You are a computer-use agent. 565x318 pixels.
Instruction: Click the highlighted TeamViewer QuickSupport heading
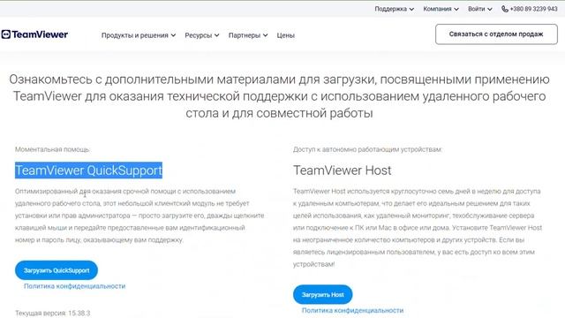(x=88, y=170)
